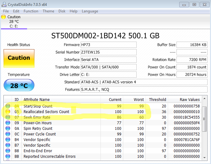This screenshot has width=211, height=164.
Task: Open the Disk menu
Action: (62, 11)
